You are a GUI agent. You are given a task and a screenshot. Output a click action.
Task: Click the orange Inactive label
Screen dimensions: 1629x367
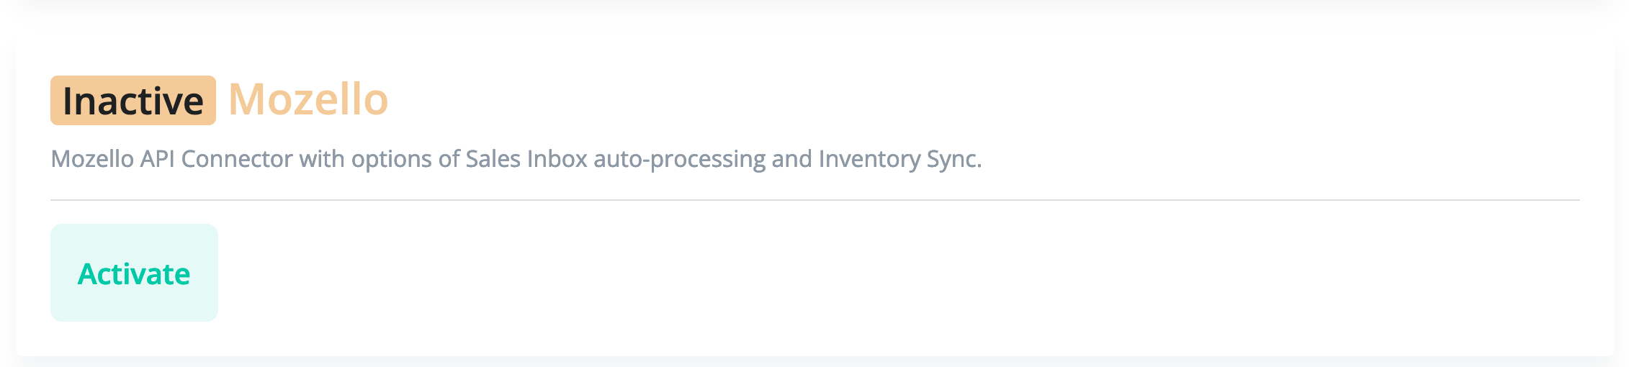pyautogui.click(x=133, y=101)
